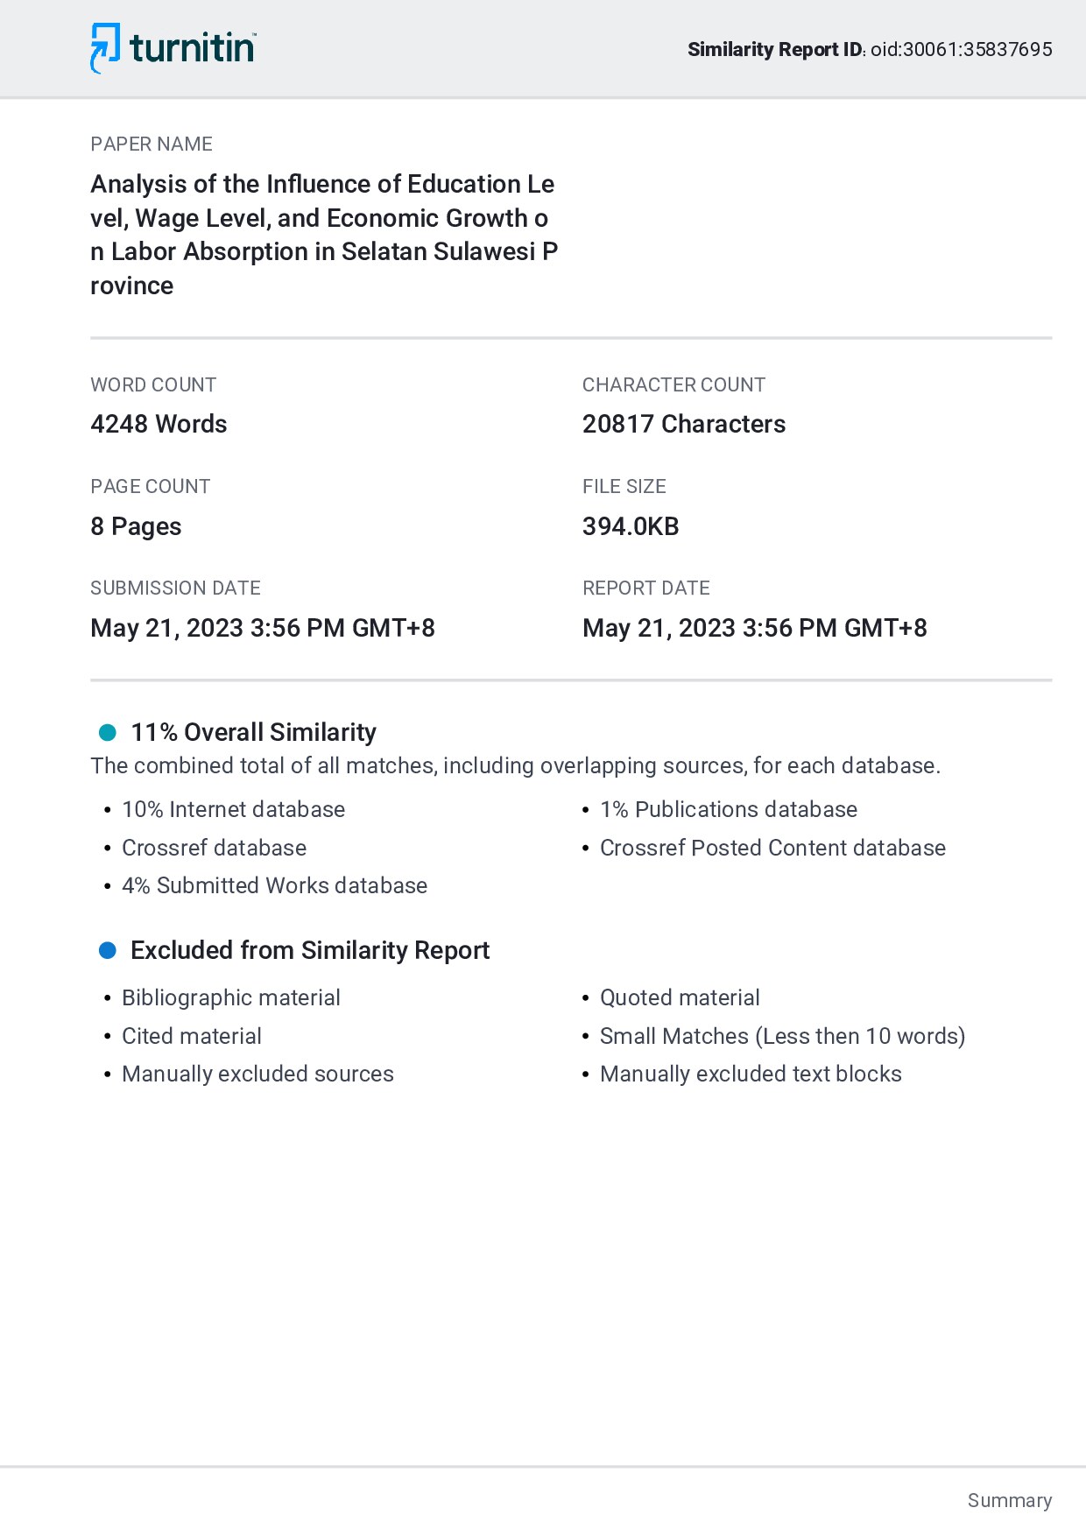Image resolution: width=1086 pixels, height=1536 pixels.
Task: Click the submission date value
Action: [x=263, y=628]
